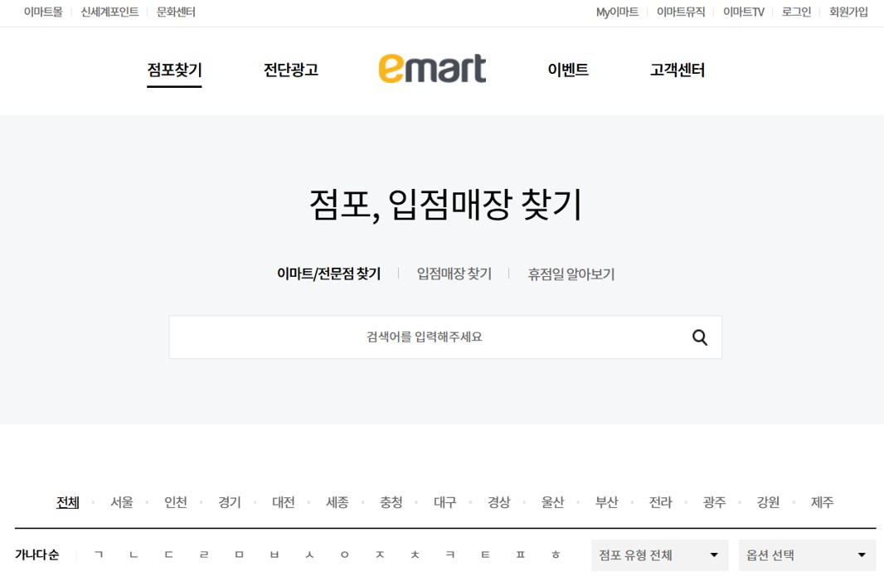Viewport: 884px width, 581px height.
Task: Select the ㅈ consonant filter
Action: 380,555
